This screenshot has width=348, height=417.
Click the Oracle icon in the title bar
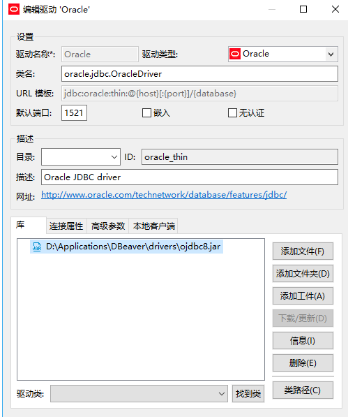(14, 9)
